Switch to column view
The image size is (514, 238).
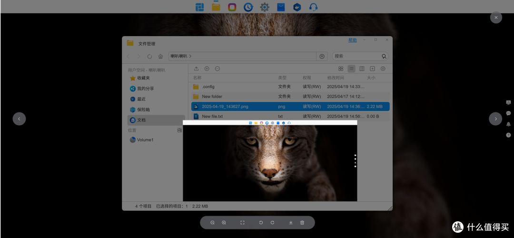(x=362, y=69)
